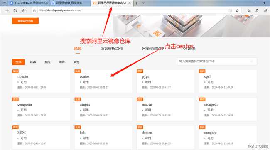Click the 可用 status on pypi card
This screenshot has width=270, height=150.
pyautogui.click(x=148, y=82)
